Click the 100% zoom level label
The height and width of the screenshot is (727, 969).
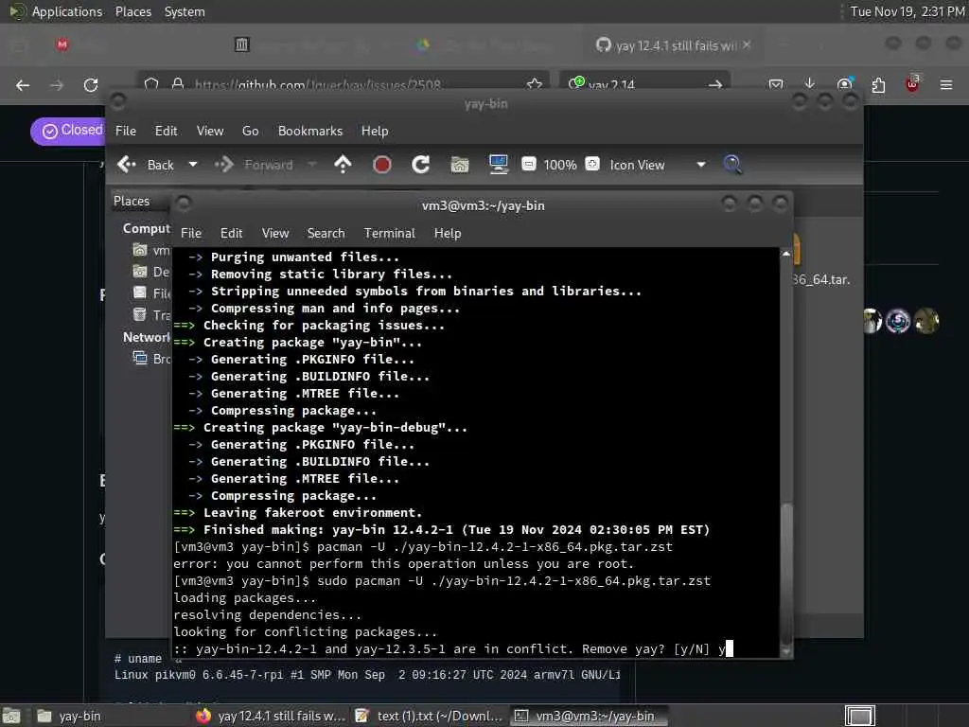[x=560, y=165]
